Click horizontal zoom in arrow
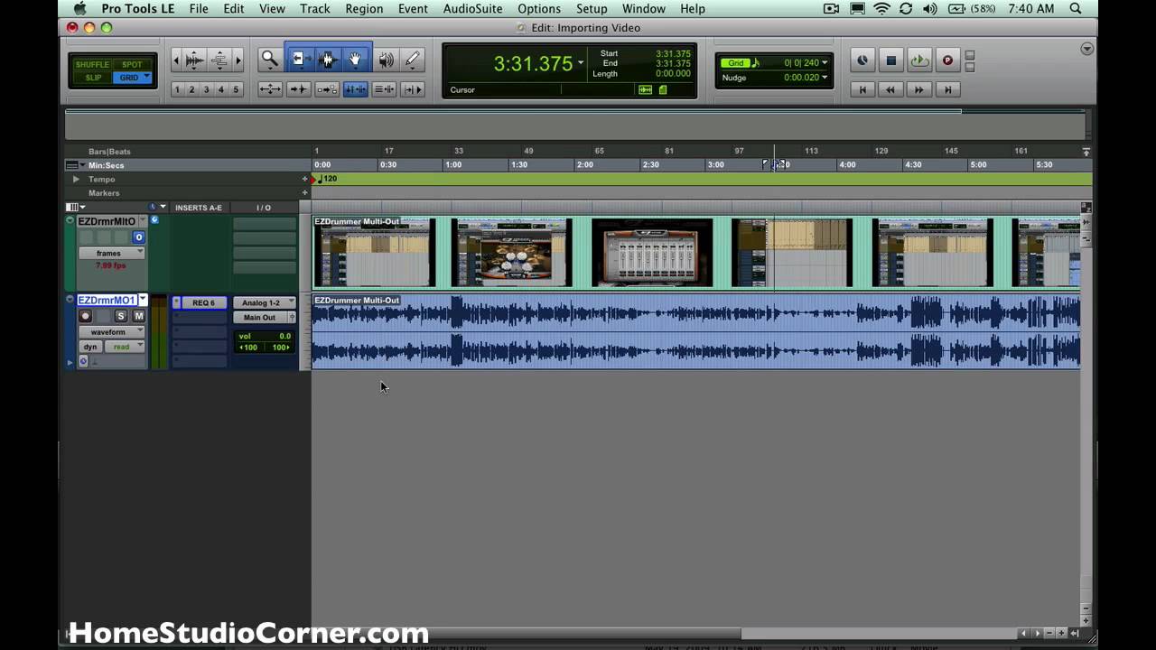The height and width of the screenshot is (650, 1156). [x=238, y=60]
